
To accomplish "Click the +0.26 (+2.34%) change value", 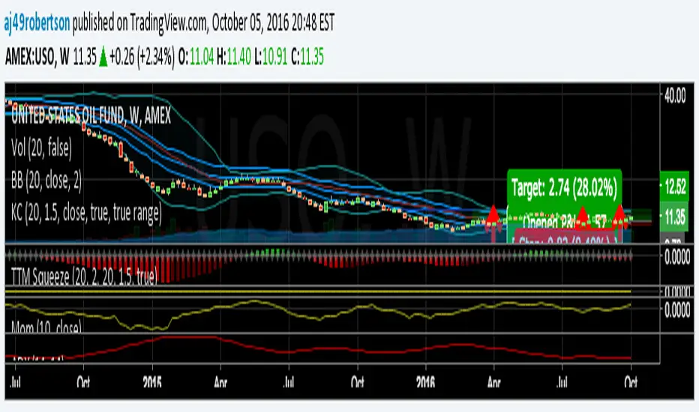I will pos(142,57).
